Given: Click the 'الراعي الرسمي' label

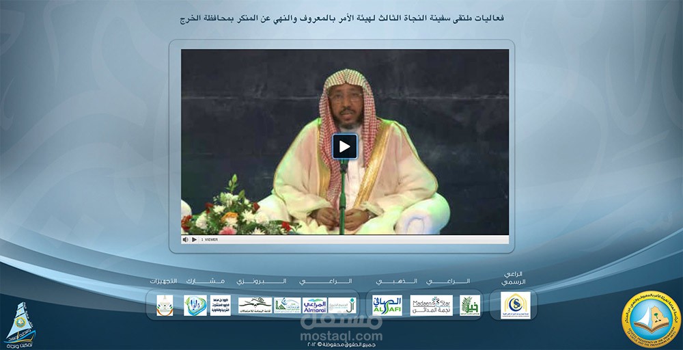Looking at the screenshot, I should [513, 278].
